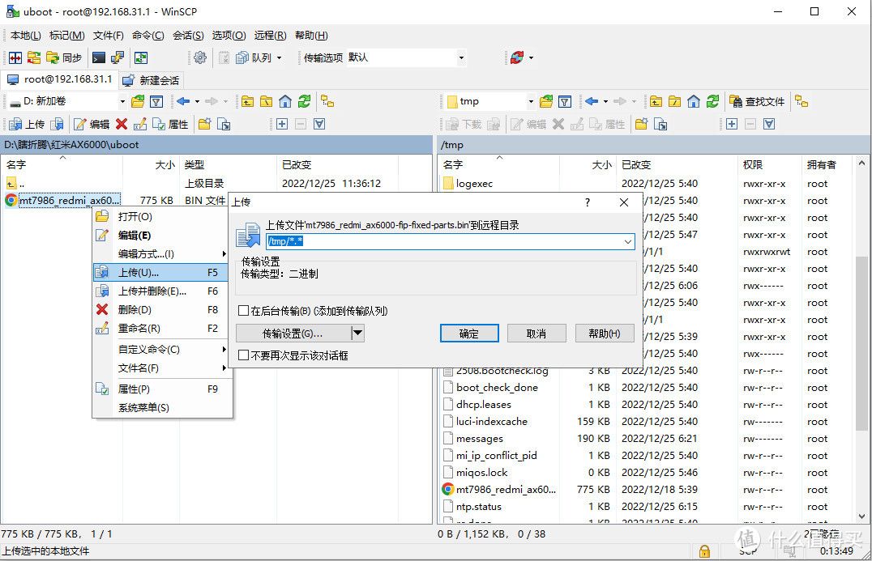Refresh the remote tmp panel

[712, 101]
